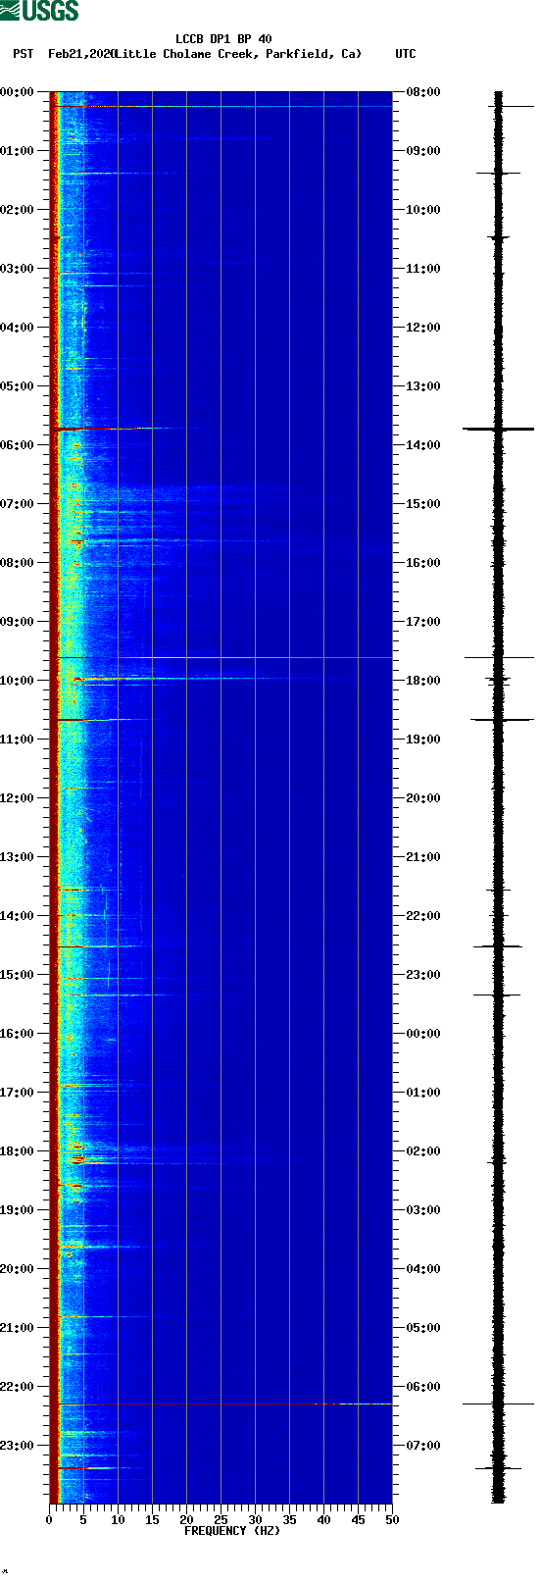Click '06:00' on the PST time axis
Viewport: 541px width, 1582px height.
click(x=18, y=445)
